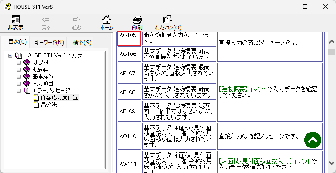Open the オプション(O) options icon
The height and width of the screenshot is (173, 336).
(167, 20)
